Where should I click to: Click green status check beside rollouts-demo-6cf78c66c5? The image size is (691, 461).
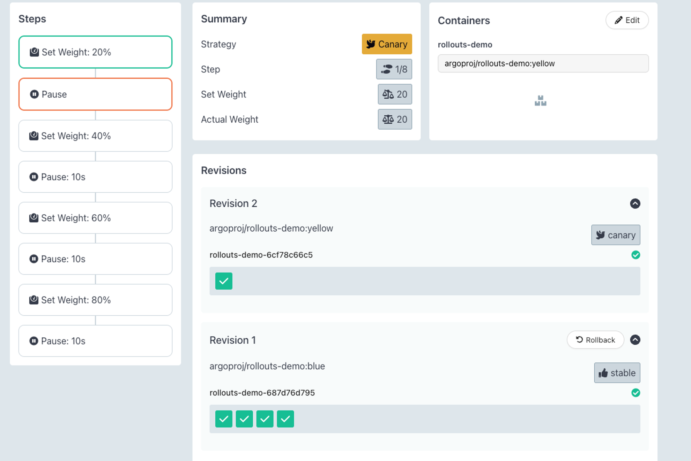(x=636, y=255)
